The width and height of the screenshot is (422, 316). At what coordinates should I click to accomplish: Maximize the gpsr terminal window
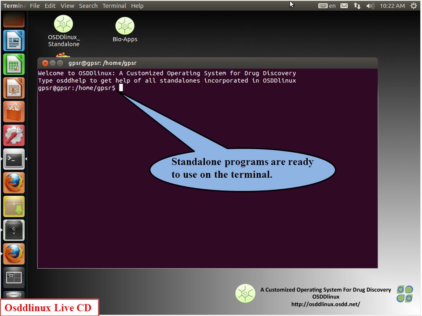point(60,63)
